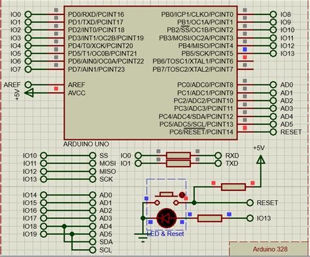Select the 'LED & Reset' group label
This screenshot has width=310, height=257.
165,234
